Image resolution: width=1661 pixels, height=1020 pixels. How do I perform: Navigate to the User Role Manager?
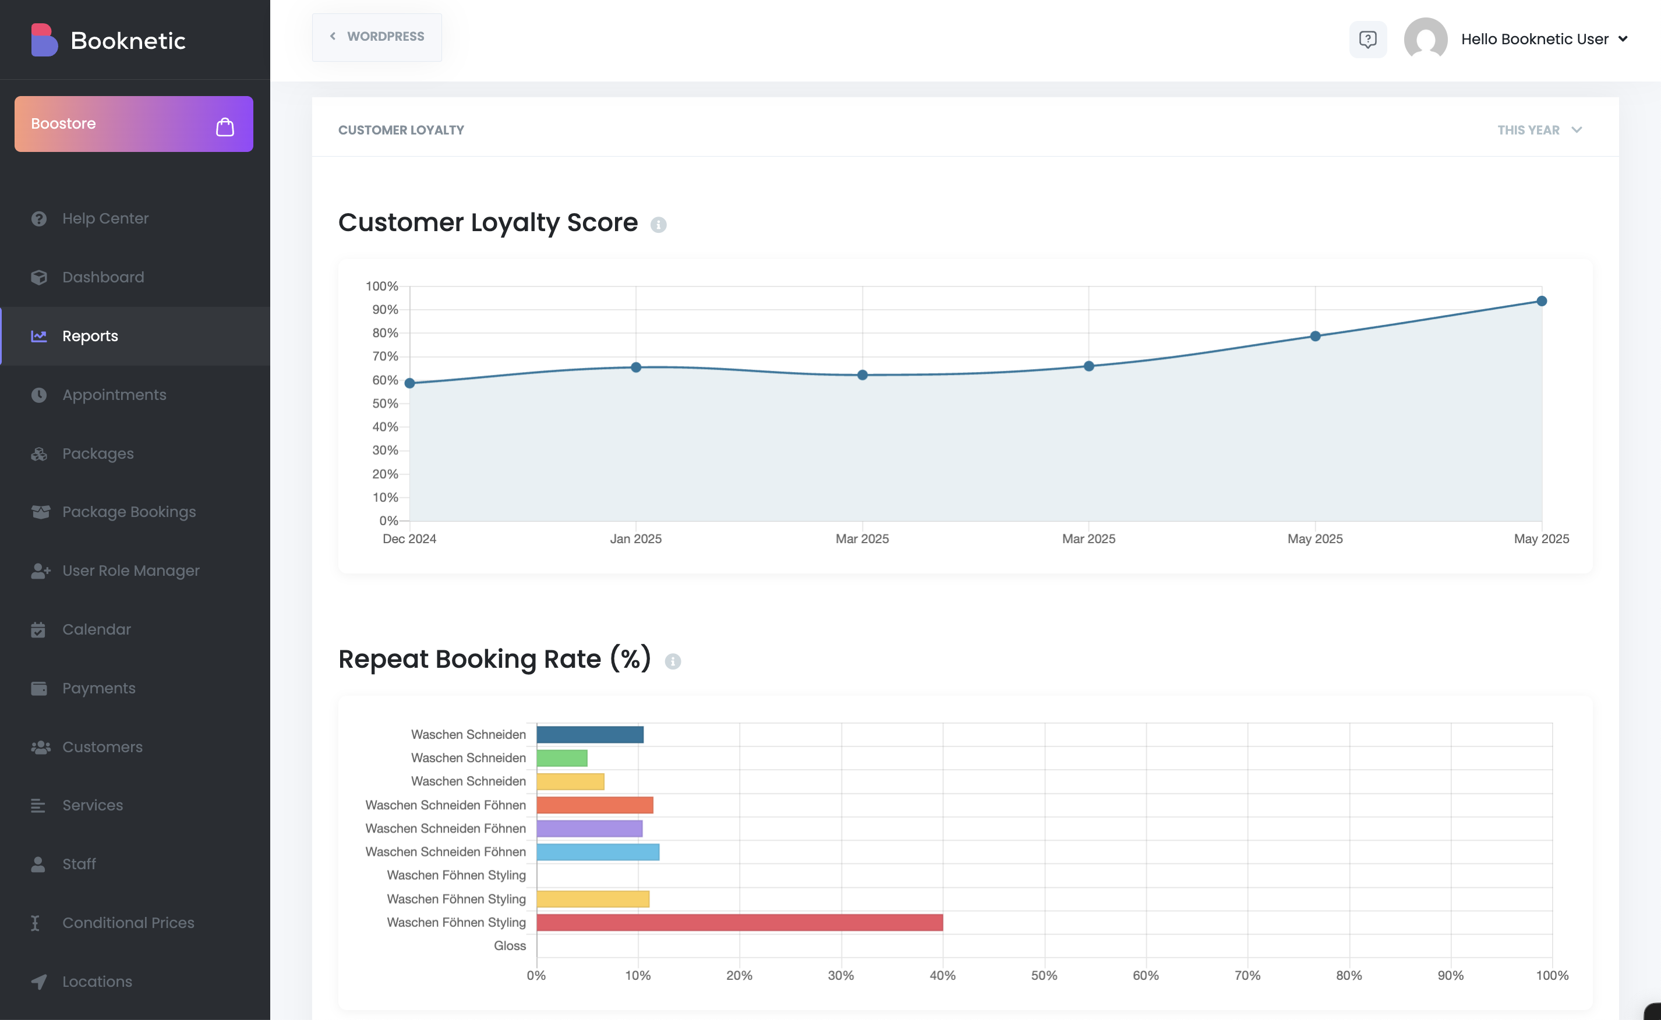tap(130, 571)
